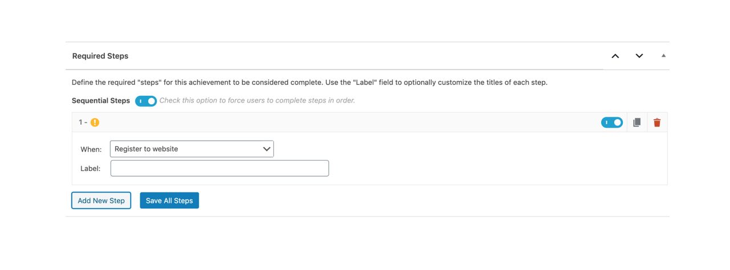Click into the Label text field
730x270 pixels.
tap(220, 168)
